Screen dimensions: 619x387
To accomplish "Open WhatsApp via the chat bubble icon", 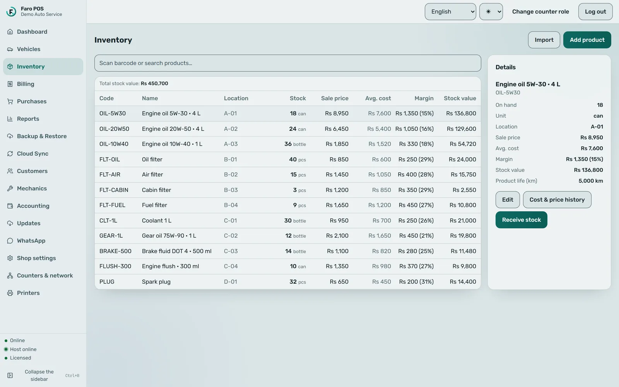I will pos(10,241).
